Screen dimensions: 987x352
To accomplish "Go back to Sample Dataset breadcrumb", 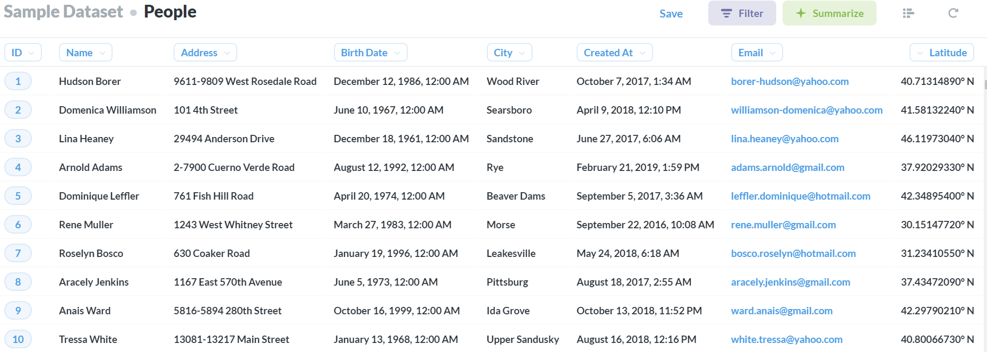I will click(x=63, y=12).
